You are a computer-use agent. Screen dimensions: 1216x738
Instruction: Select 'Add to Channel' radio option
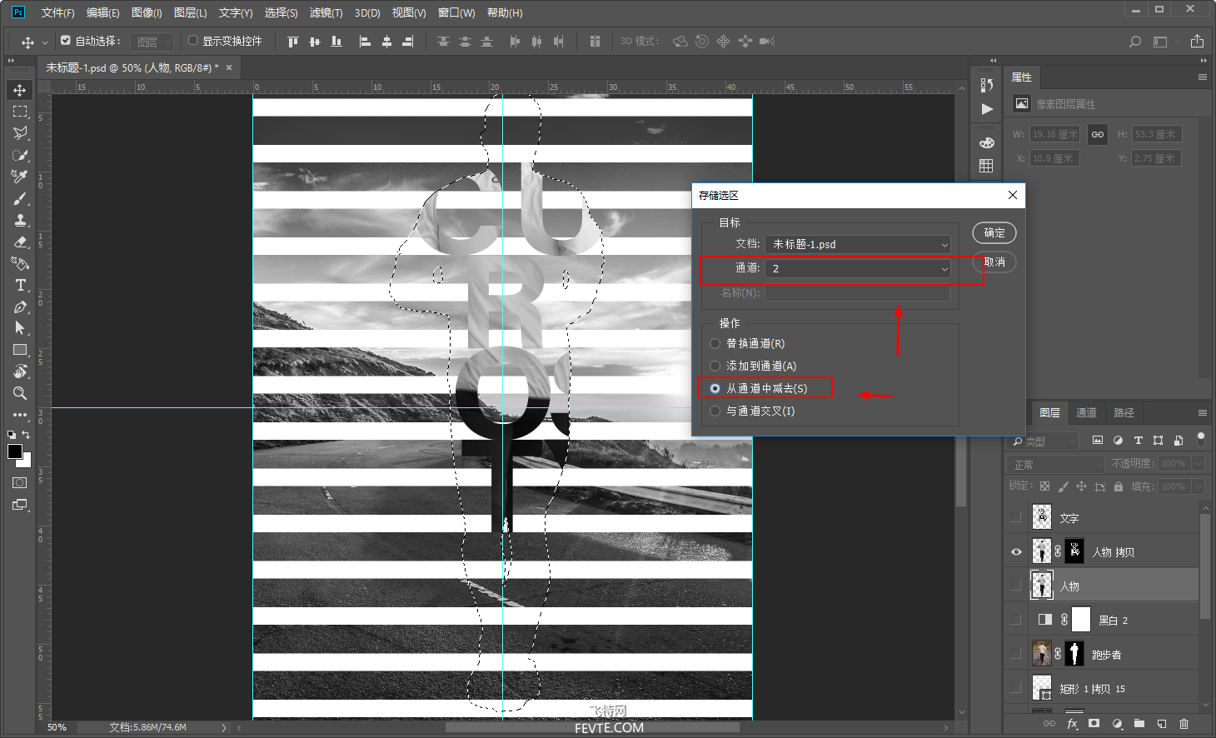point(715,366)
